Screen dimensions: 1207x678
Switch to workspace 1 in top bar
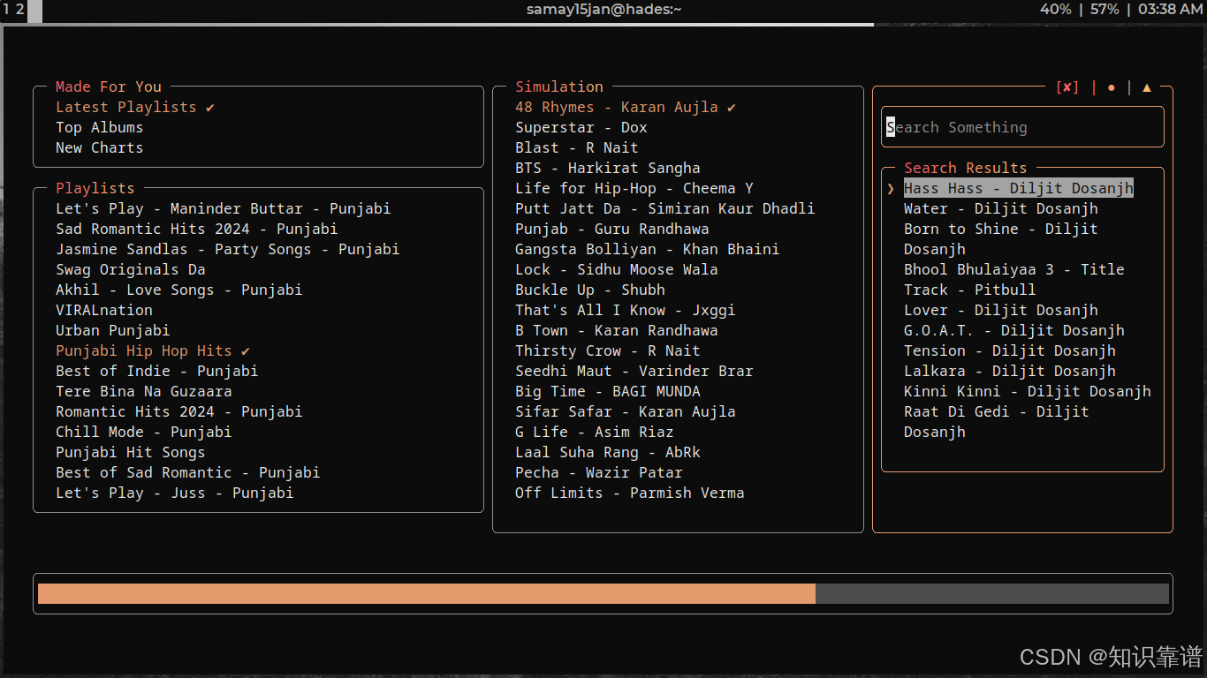(x=6, y=9)
